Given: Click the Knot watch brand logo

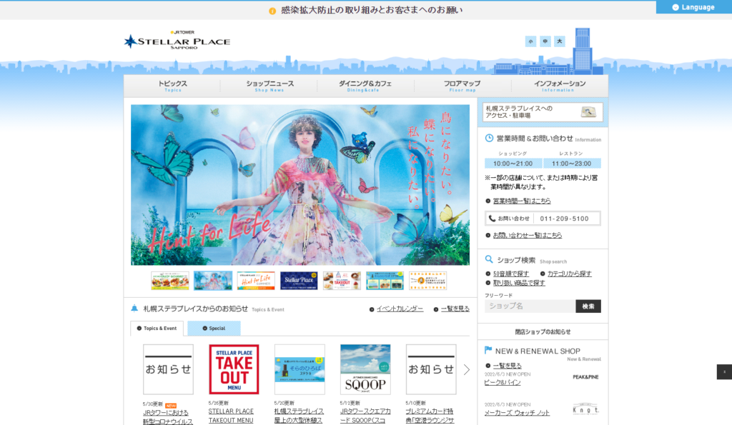Looking at the screenshot, I should point(585,409).
